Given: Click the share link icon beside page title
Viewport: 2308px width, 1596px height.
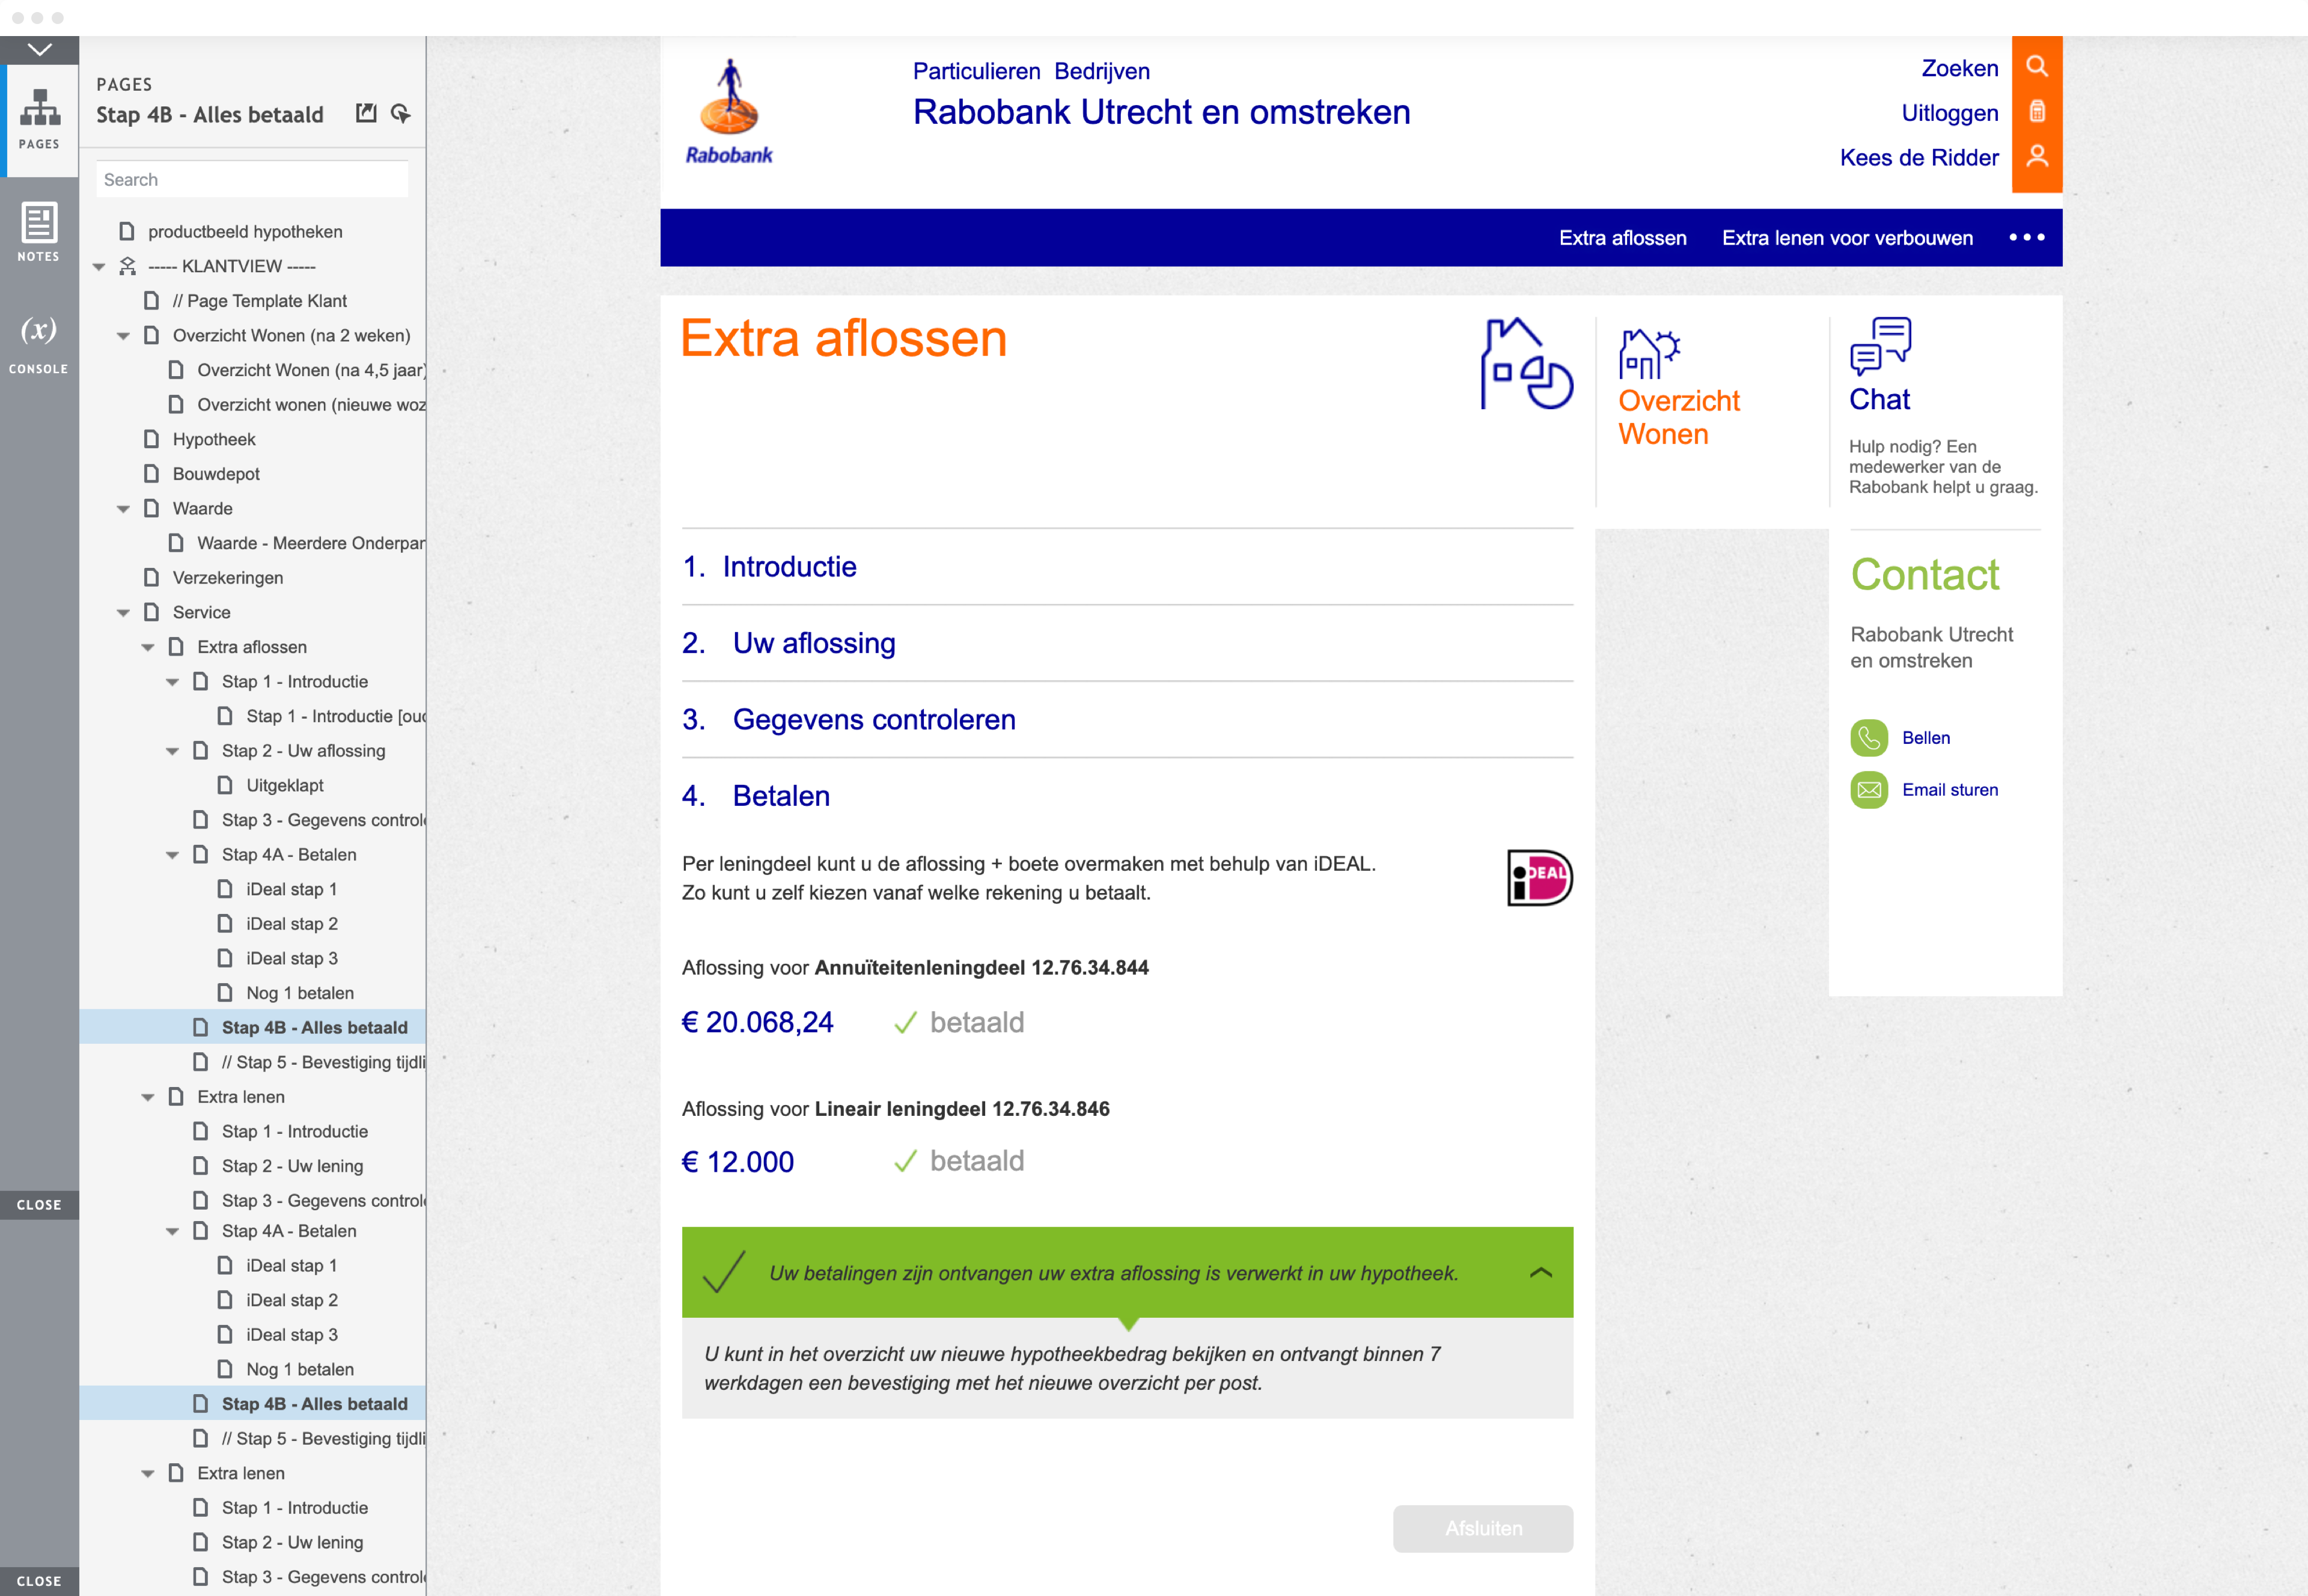Looking at the screenshot, I should point(400,113).
